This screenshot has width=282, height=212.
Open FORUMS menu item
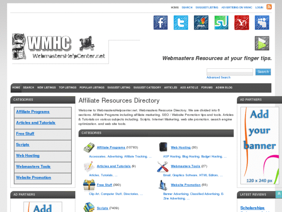click(207, 88)
